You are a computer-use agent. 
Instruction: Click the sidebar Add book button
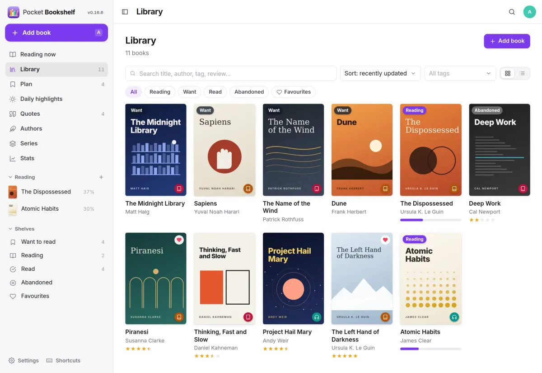pyautogui.click(x=56, y=33)
